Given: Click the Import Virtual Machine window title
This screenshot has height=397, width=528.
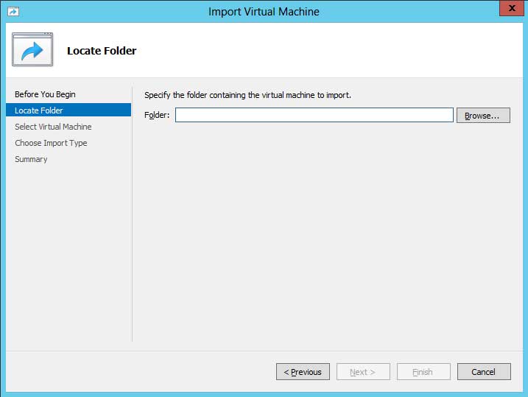Looking at the screenshot, I should (264, 12).
